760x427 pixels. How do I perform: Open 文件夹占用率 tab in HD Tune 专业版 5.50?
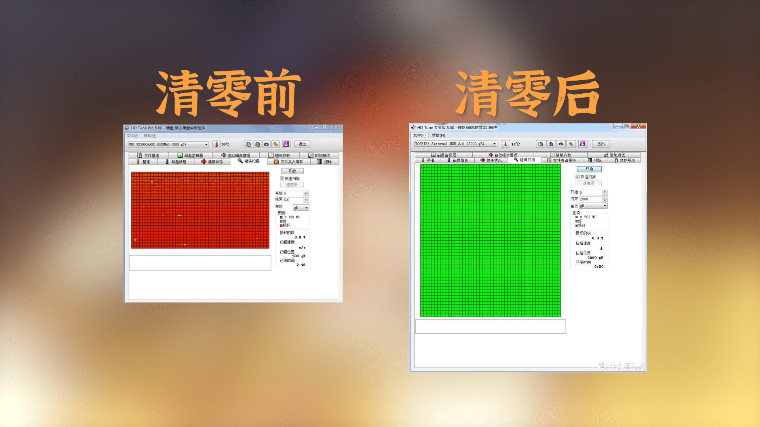click(x=562, y=160)
